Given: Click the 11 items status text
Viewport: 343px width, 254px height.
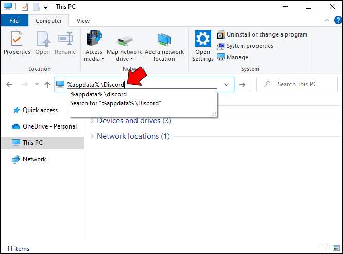Looking at the screenshot, I should [18, 249].
